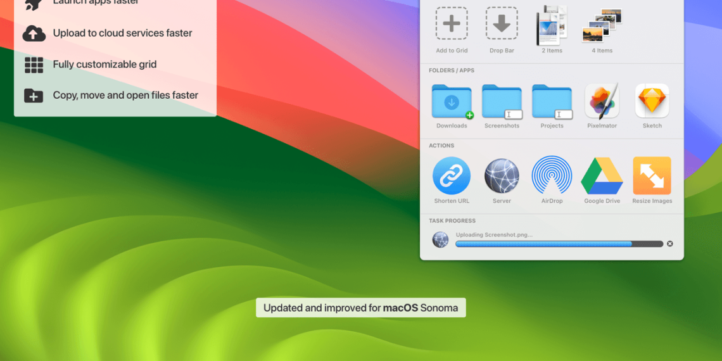The image size is (722, 361).
Task: Select the 2 Items document stack
Action: click(552, 25)
